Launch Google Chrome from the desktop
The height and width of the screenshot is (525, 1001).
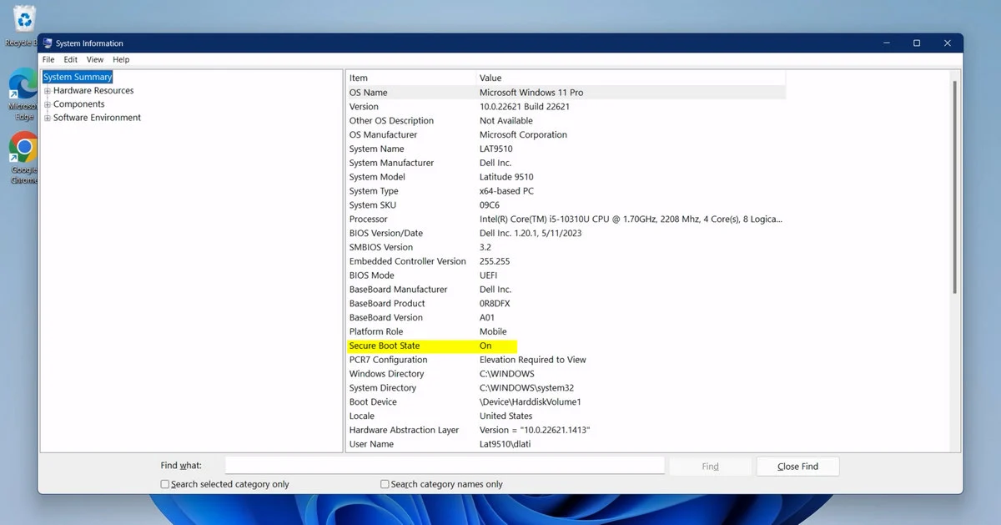tap(23, 158)
